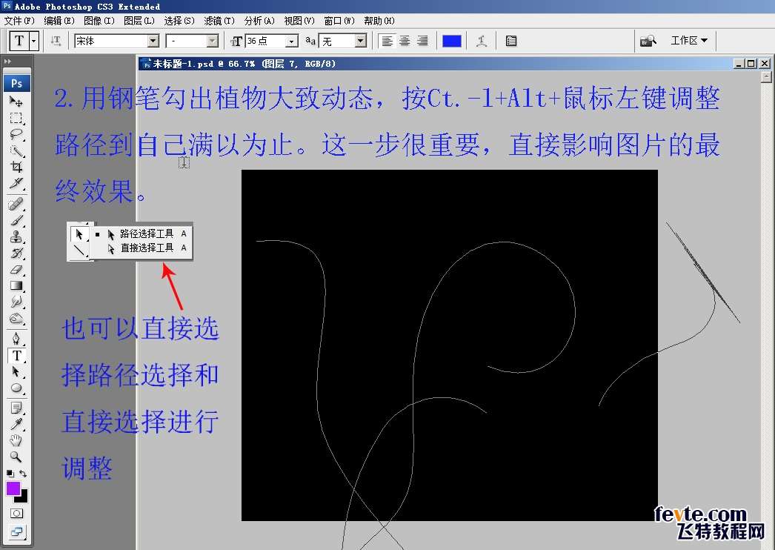The height and width of the screenshot is (550, 775).
Task: Select the Clone Stamp tool
Action: [16, 236]
